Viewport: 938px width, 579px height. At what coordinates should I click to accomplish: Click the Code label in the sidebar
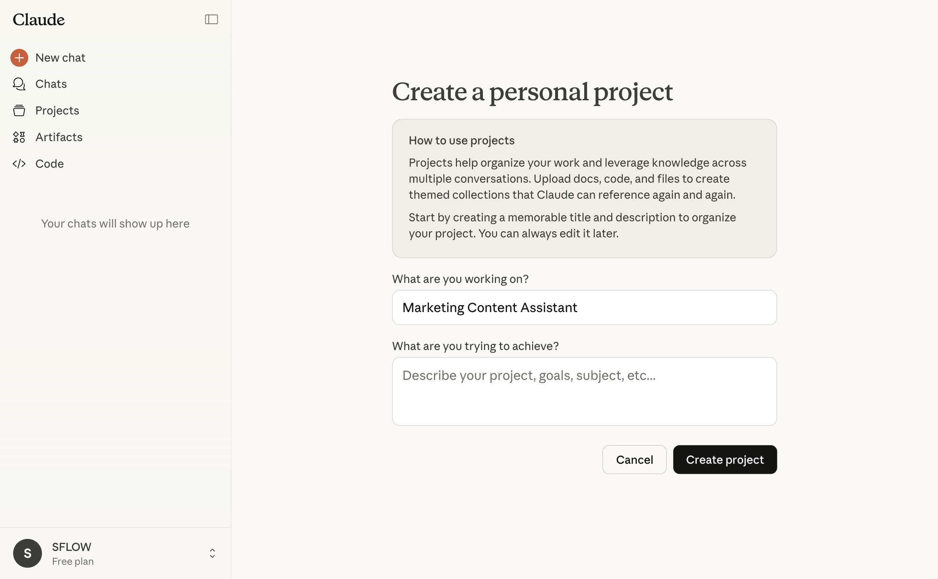click(x=49, y=163)
